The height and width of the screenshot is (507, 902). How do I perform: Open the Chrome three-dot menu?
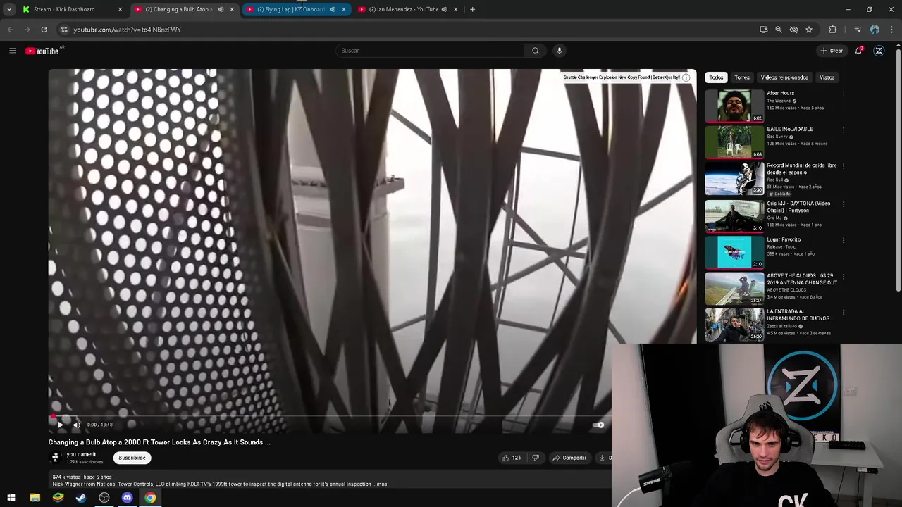click(892, 30)
